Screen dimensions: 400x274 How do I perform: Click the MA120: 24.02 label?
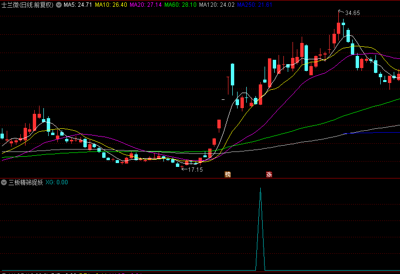[217, 5]
